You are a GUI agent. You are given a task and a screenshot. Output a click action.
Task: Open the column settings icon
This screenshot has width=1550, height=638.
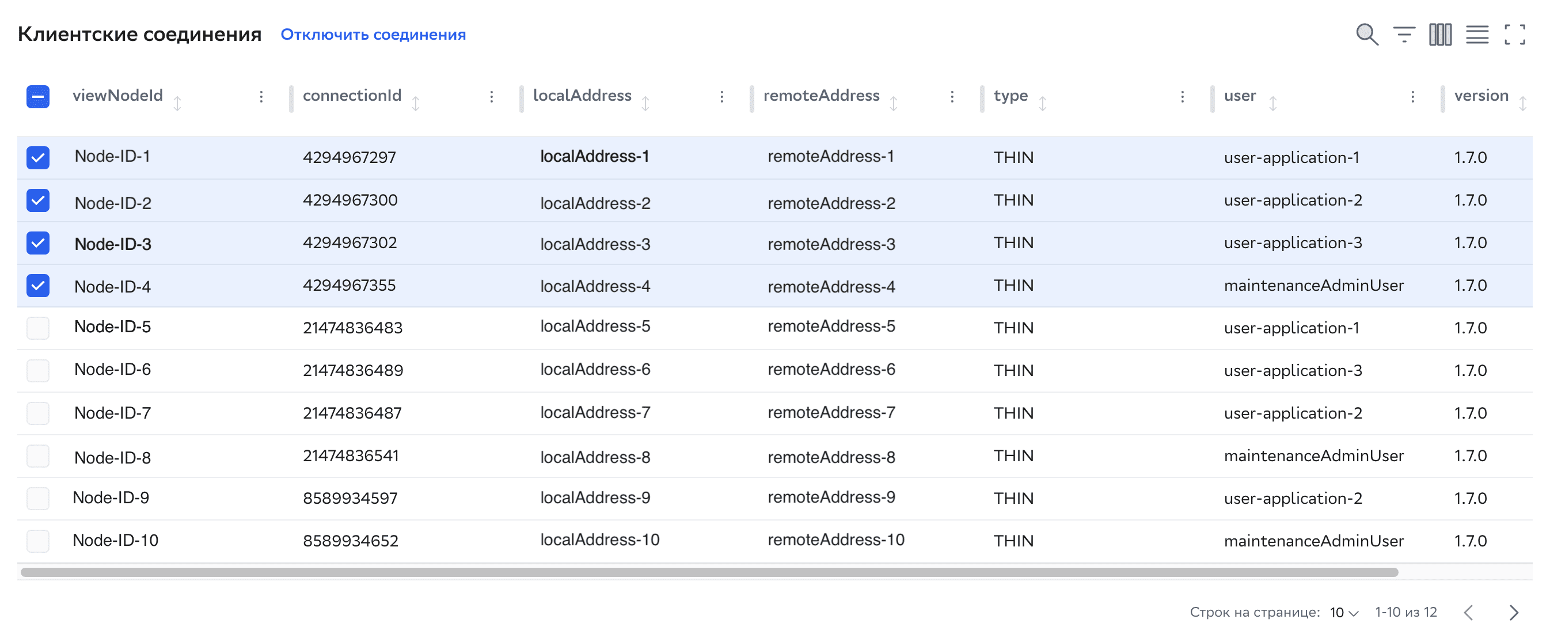[1440, 35]
